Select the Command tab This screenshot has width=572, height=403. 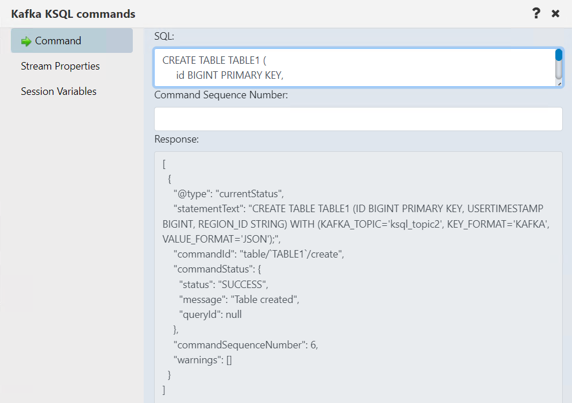[72, 41]
